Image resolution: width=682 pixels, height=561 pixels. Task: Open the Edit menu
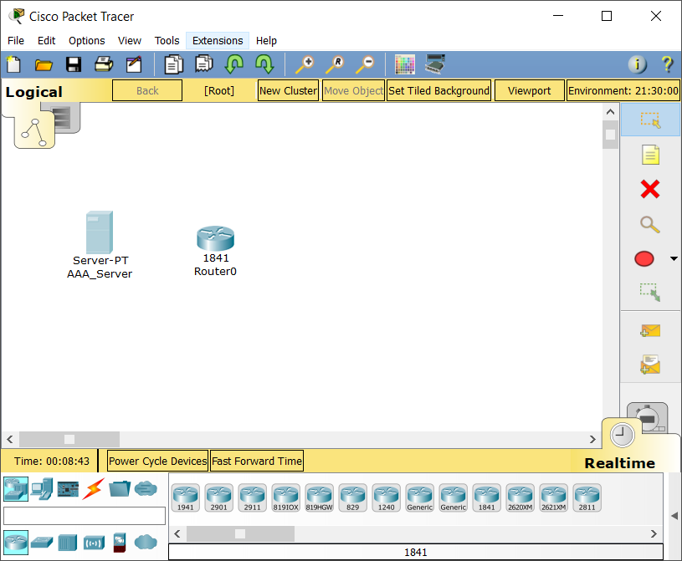[46, 40]
